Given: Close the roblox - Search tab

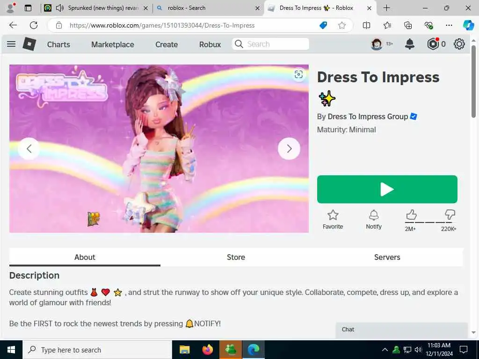Looking at the screenshot, I should (258, 8).
